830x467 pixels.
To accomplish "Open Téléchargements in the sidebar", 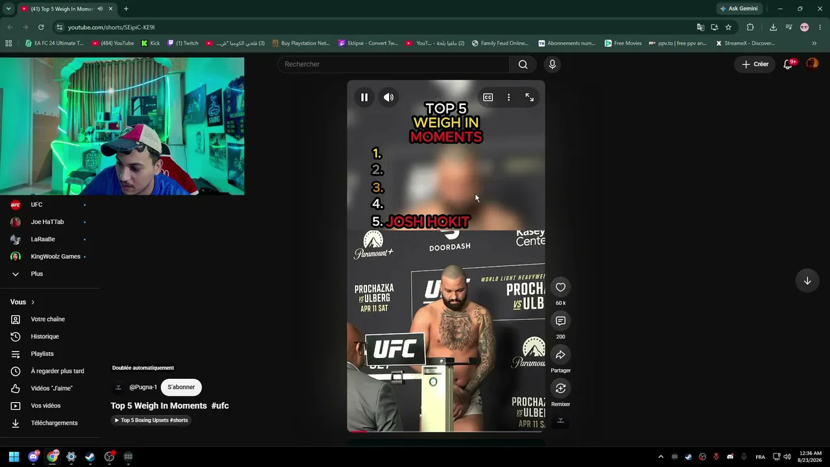I will [x=54, y=423].
